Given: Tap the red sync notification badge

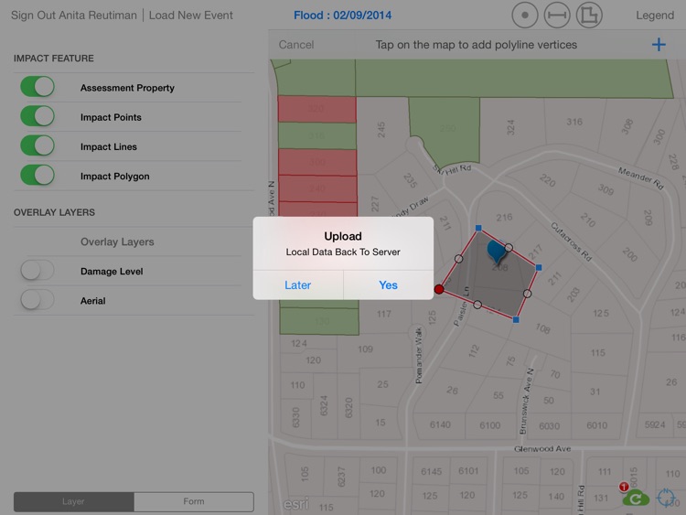Looking at the screenshot, I should (x=624, y=487).
